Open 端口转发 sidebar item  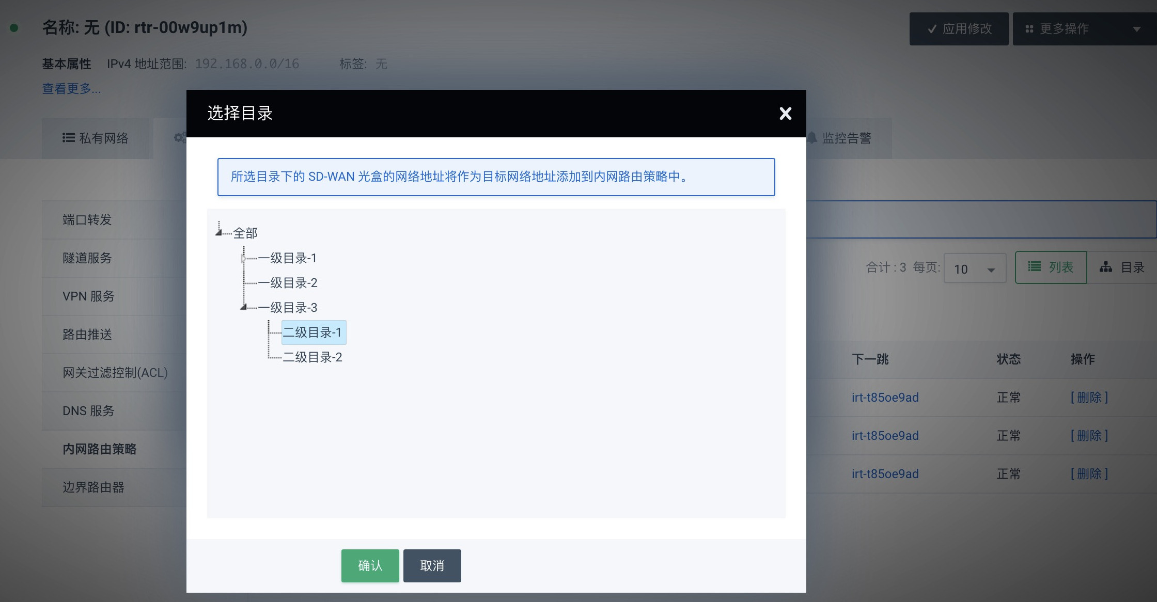pyautogui.click(x=114, y=220)
